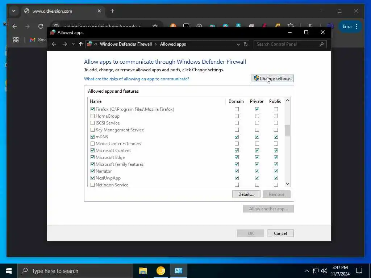Click the Remove button
The height and width of the screenshot is (278, 371).
point(276,194)
